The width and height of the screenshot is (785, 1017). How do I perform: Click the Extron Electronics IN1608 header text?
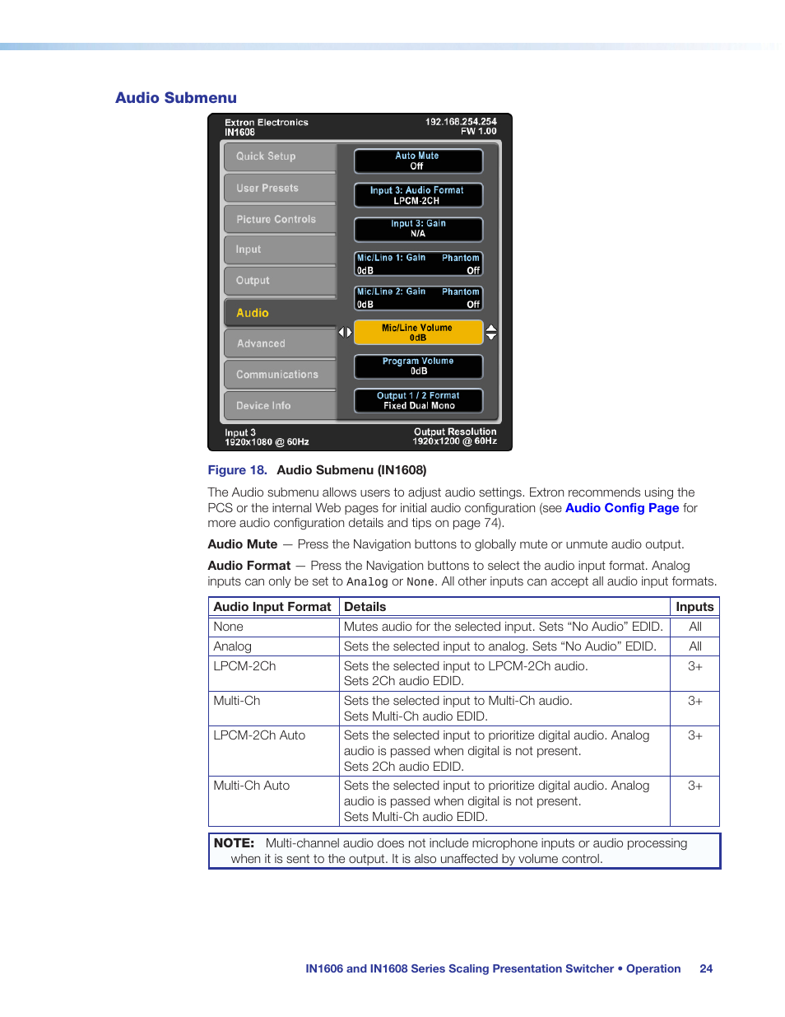pos(267,127)
